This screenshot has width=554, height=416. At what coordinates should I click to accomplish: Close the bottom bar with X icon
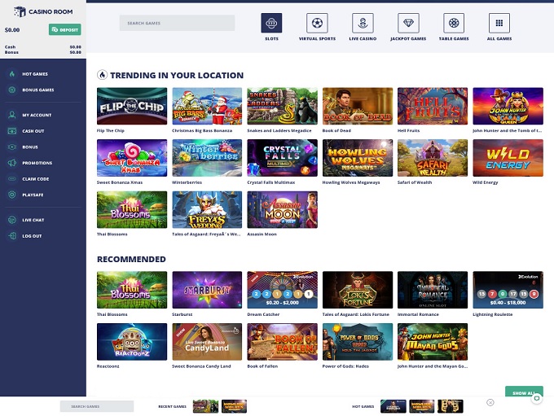click(490, 402)
